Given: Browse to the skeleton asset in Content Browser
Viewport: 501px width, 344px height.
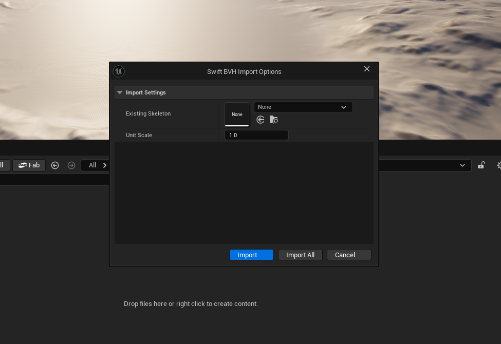Looking at the screenshot, I should pyautogui.click(x=273, y=120).
